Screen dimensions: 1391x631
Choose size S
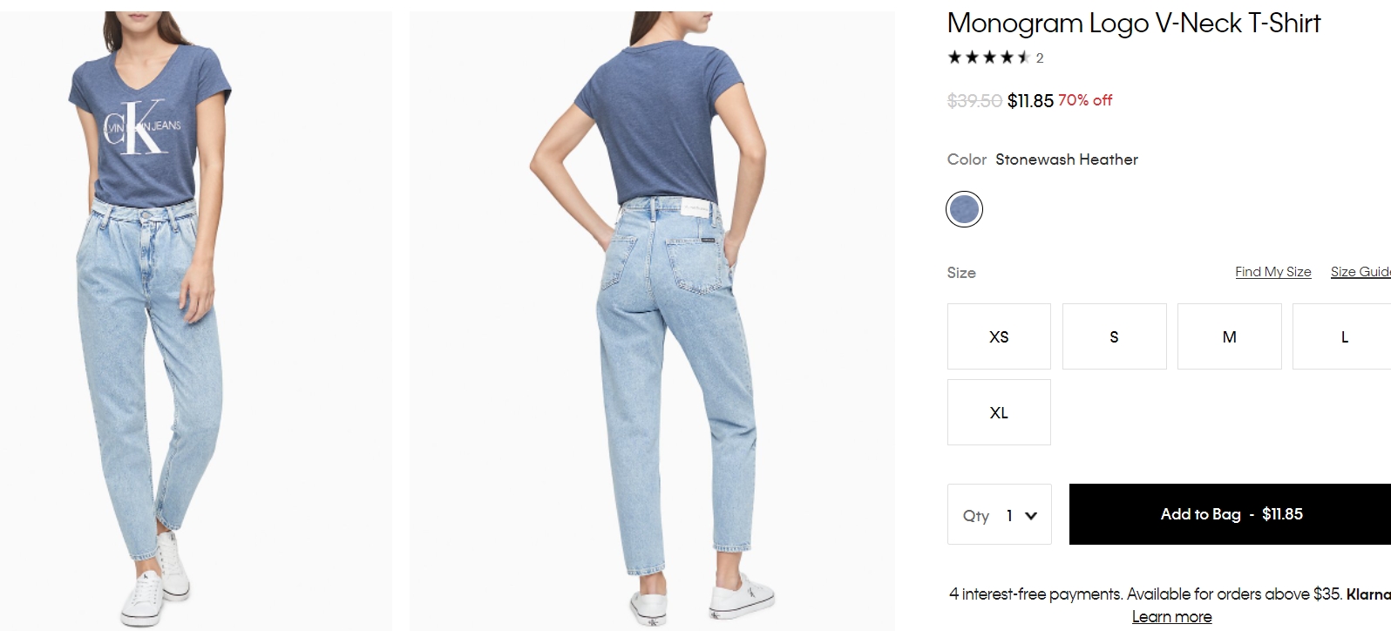[x=1114, y=336]
